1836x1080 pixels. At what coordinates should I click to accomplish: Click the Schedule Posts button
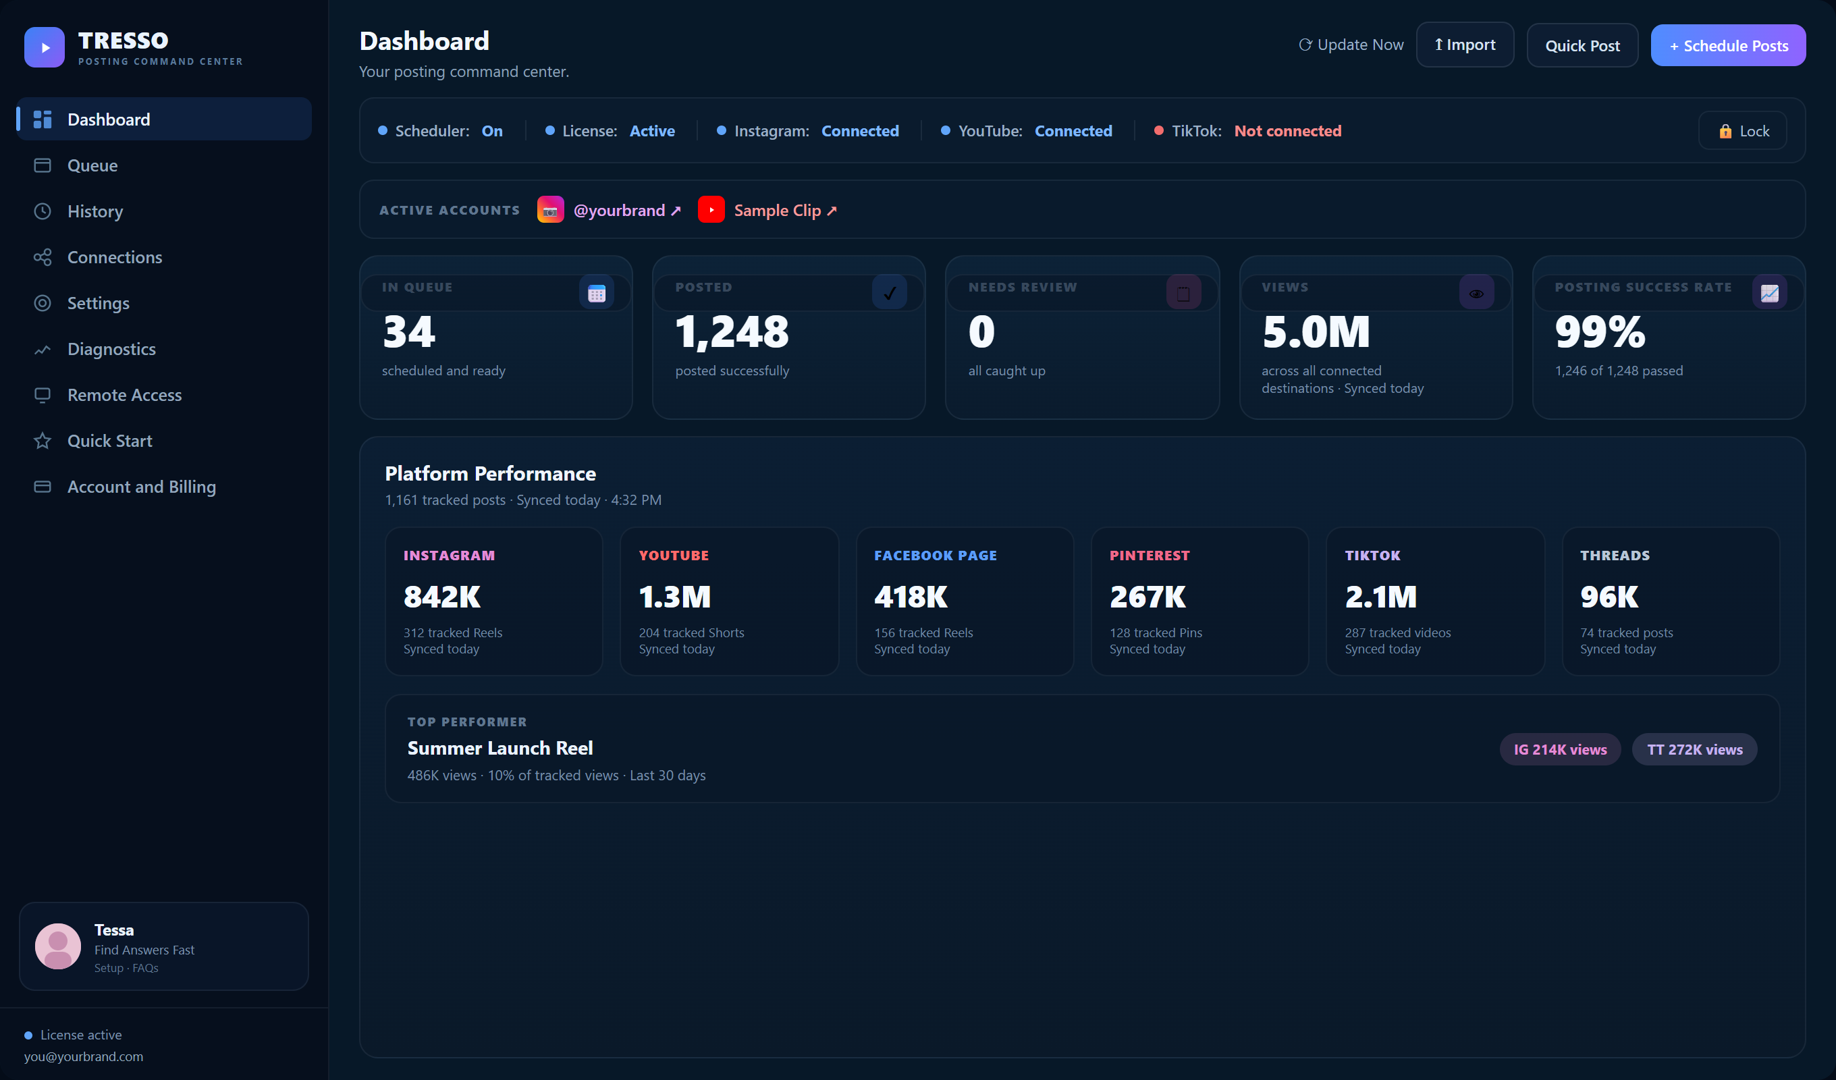pyautogui.click(x=1727, y=45)
